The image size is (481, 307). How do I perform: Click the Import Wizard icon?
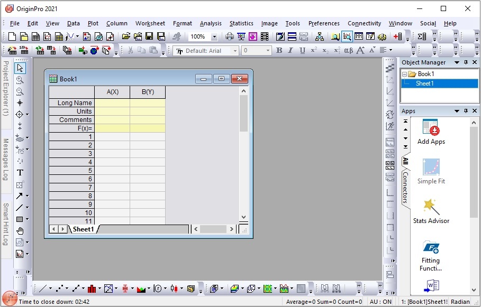[x=12, y=50]
